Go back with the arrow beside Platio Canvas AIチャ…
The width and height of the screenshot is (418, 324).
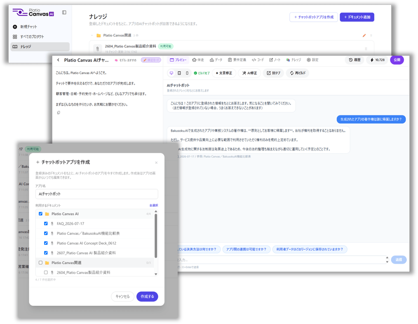click(x=58, y=60)
